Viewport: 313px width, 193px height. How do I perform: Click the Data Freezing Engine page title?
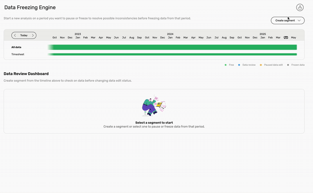(x=30, y=7)
